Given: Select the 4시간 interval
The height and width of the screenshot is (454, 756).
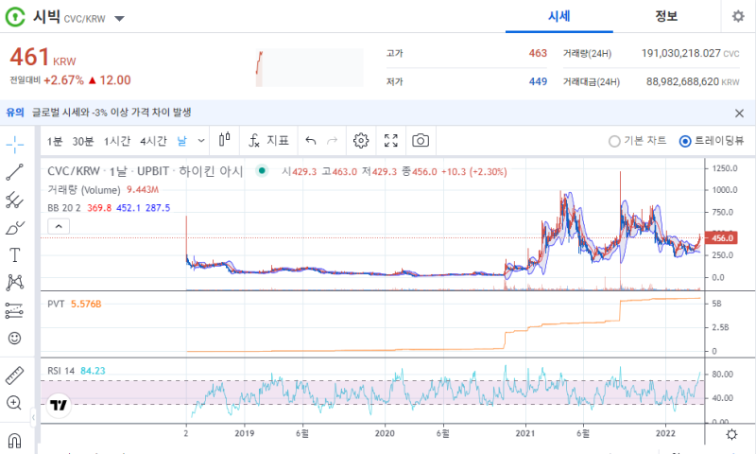Looking at the screenshot, I should point(153,141).
